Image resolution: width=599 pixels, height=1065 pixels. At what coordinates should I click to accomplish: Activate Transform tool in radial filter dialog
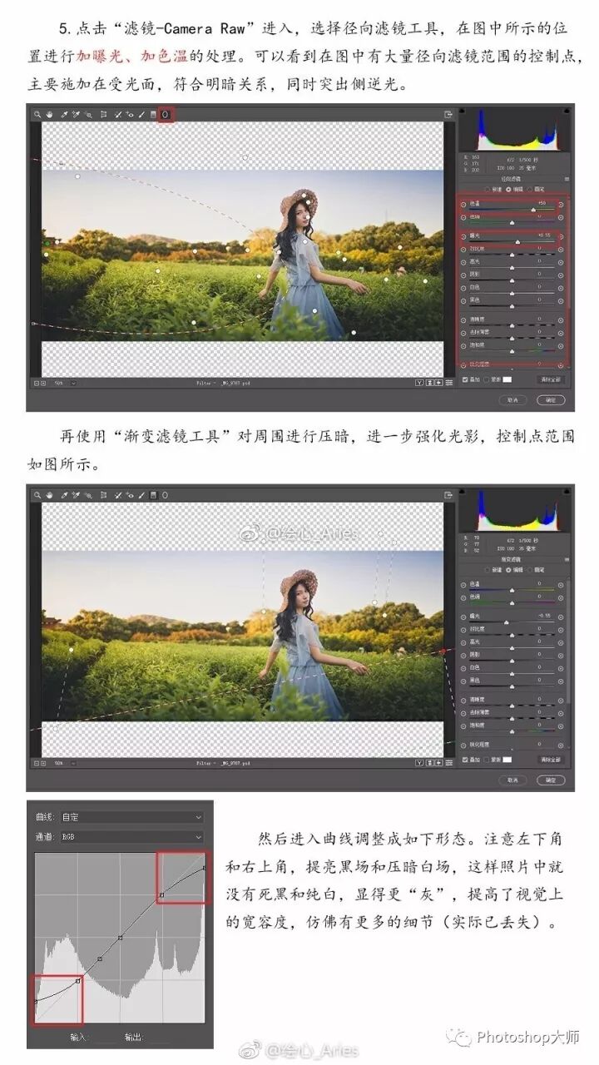pyautogui.click(x=104, y=114)
